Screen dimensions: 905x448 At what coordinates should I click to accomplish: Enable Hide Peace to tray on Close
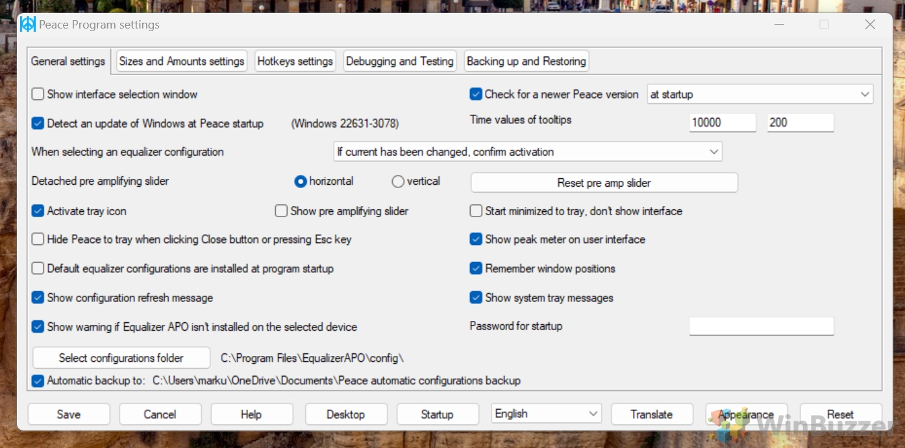pos(38,239)
